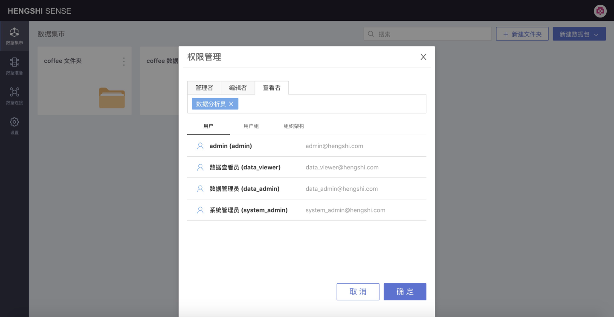Click the coffee 文件夹 three-dot menu
The width and height of the screenshot is (614, 317).
tap(124, 61)
